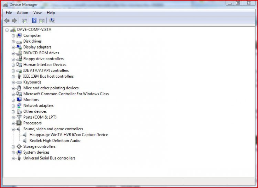Collapse Sound, video and game controllers

pyautogui.click(x=13, y=129)
